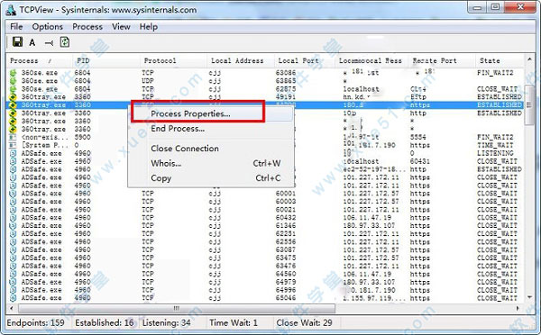This screenshot has width=541, height=335.
Task: Click icon of 360se.exe FIN_WAIT2 row
Action: tap(13, 73)
